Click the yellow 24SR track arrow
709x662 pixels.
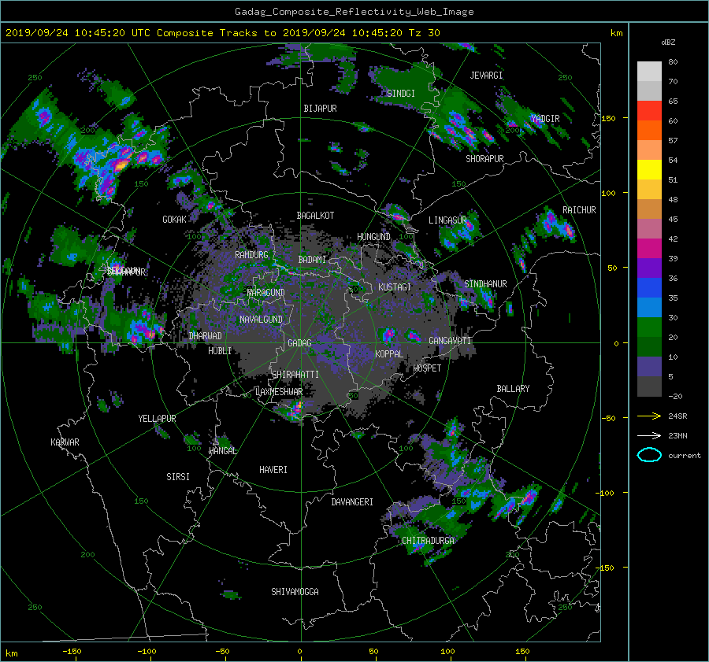(649, 416)
